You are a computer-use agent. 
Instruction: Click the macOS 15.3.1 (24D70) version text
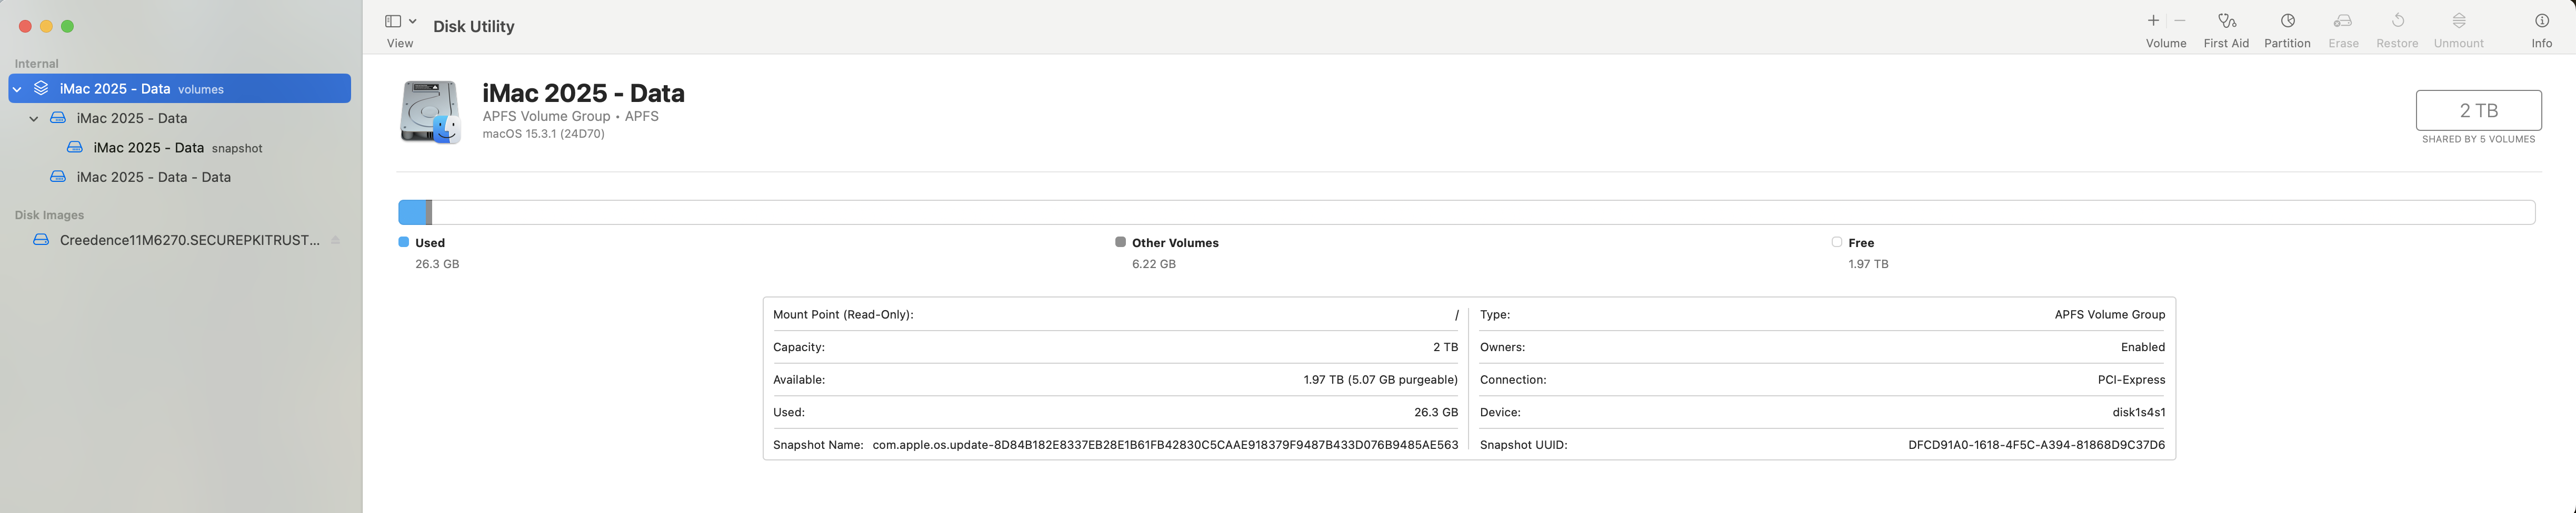coord(543,134)
